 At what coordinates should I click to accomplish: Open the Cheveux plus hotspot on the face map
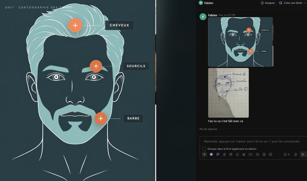coord(75,25)
